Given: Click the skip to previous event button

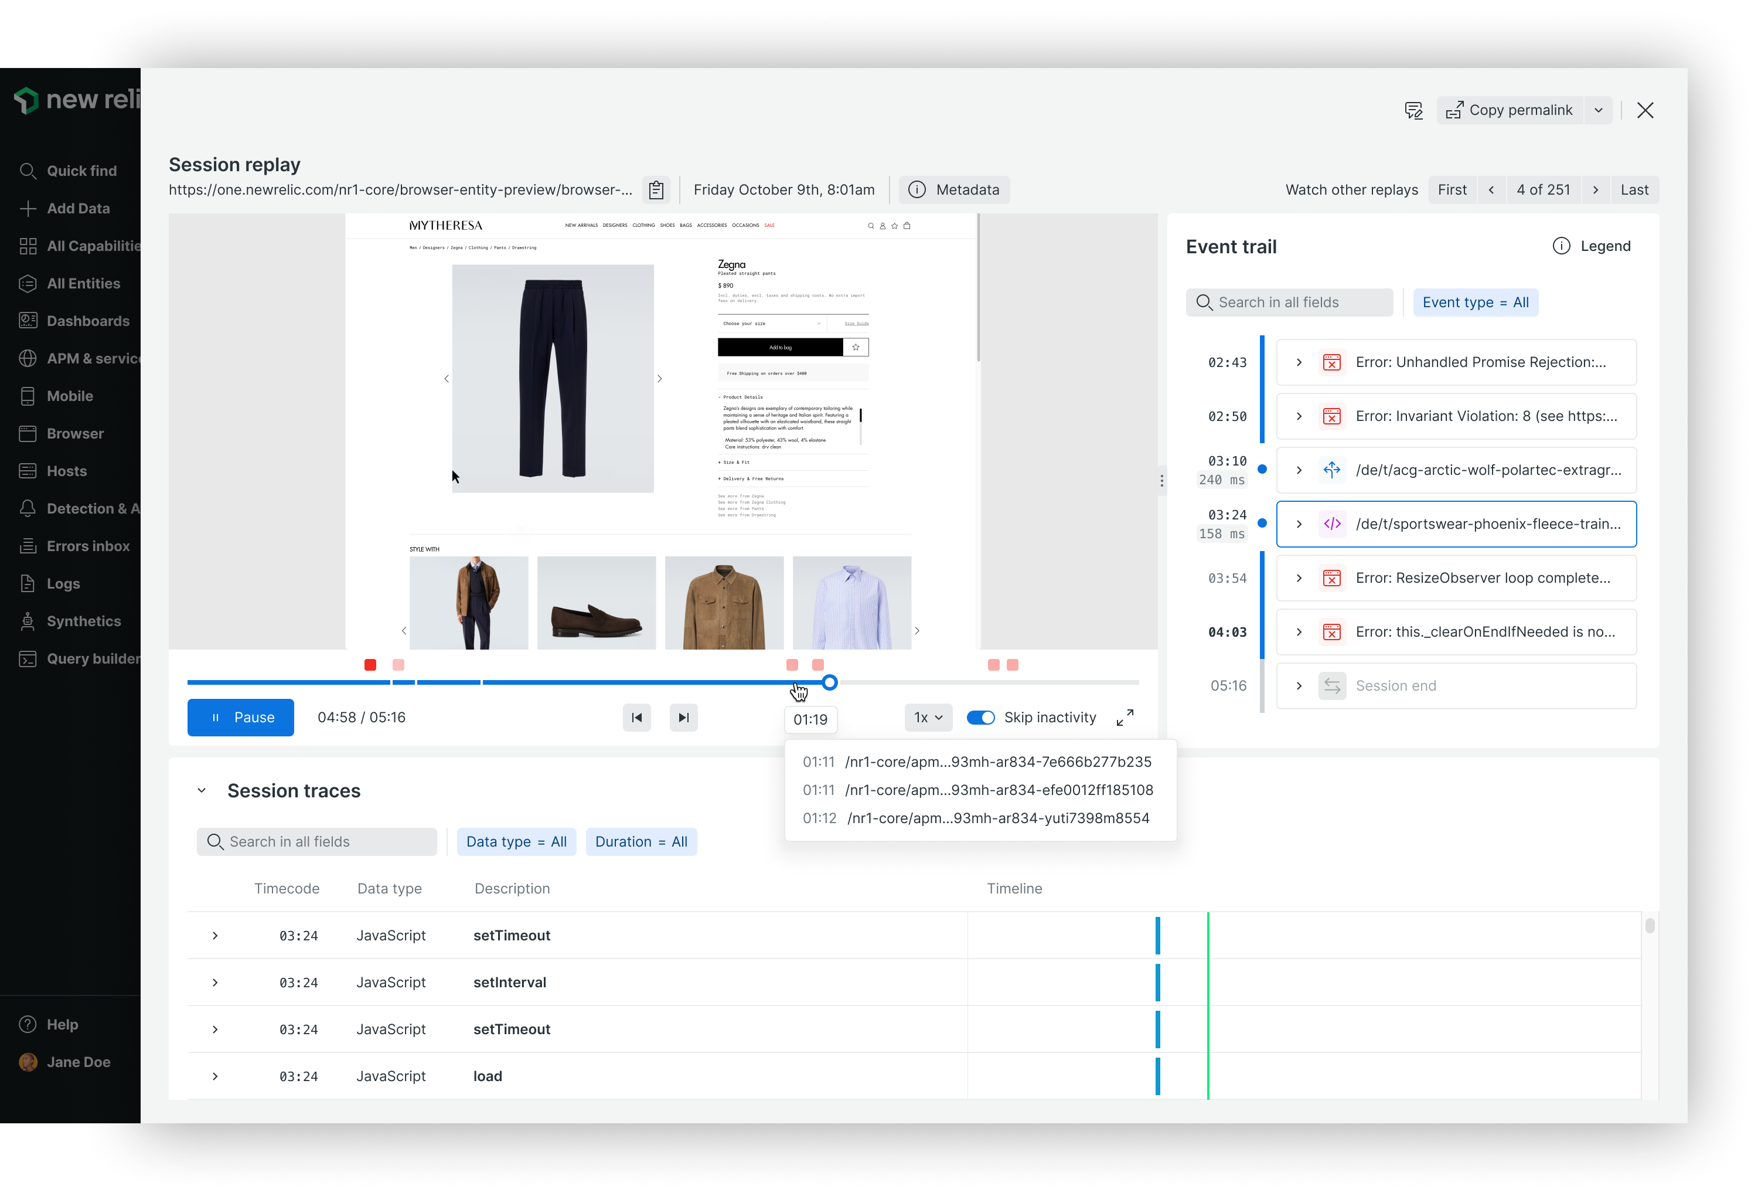Looking at the screenshot, I should pyautogui.click(x=636, y=718).
